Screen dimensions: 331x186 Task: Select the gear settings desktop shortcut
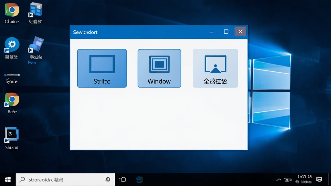coord(12,48)
